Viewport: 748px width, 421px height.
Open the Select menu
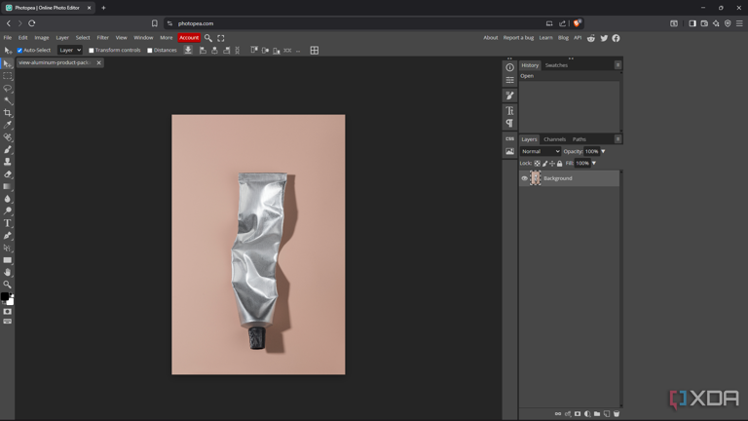[x=83, y=38]
